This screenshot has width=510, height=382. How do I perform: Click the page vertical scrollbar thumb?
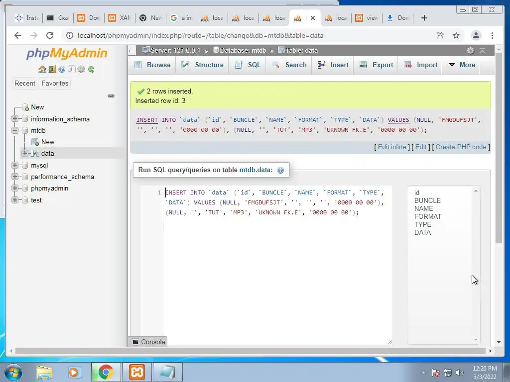coord(499,148)
